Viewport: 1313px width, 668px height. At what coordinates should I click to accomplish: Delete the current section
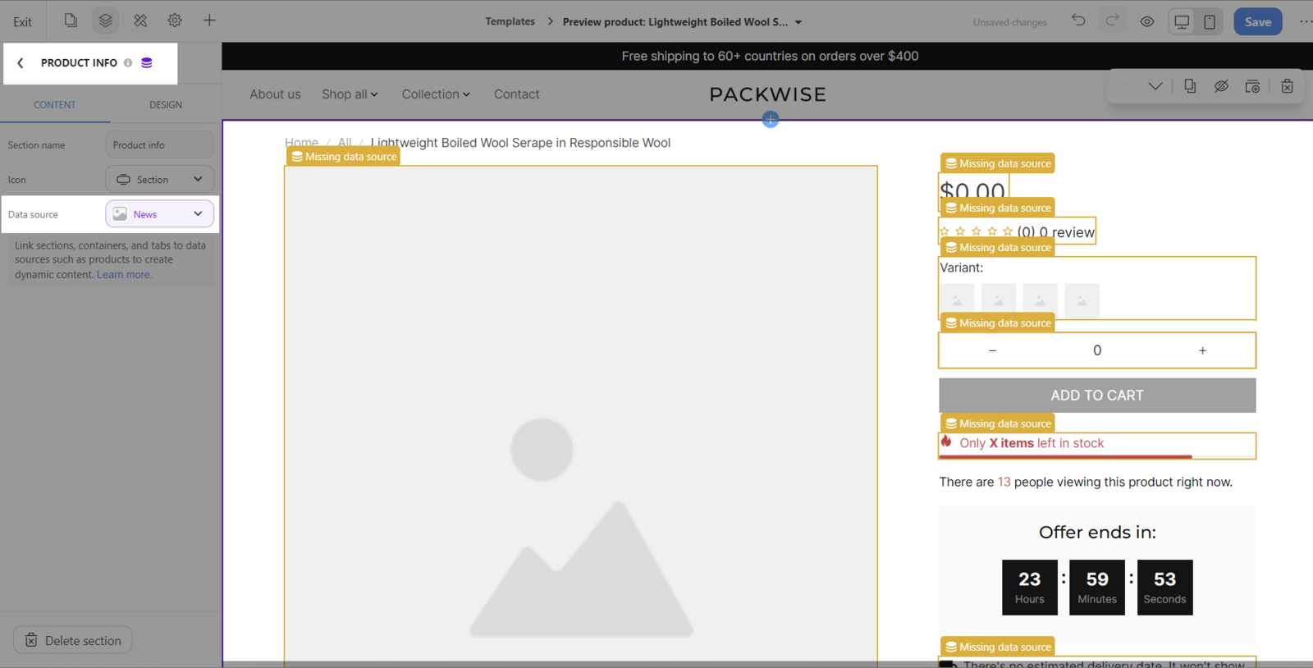[73, 640]
